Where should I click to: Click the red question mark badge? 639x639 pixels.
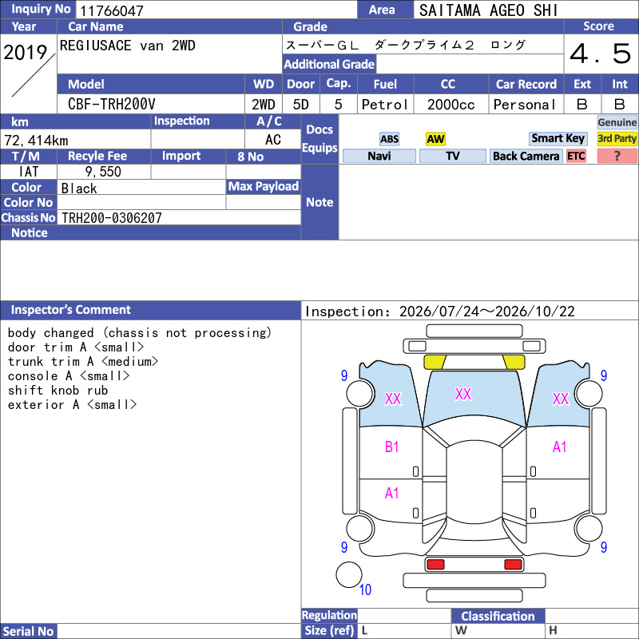pyautogui.click(x=617, y=156)
